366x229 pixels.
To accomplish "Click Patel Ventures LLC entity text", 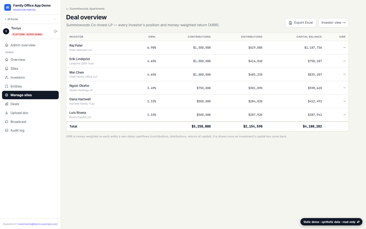I will pyautogui.click(x=81, y=50).
